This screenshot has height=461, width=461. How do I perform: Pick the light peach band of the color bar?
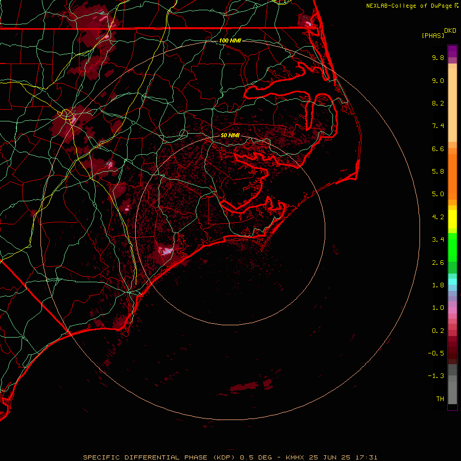[x=452, y=105]
